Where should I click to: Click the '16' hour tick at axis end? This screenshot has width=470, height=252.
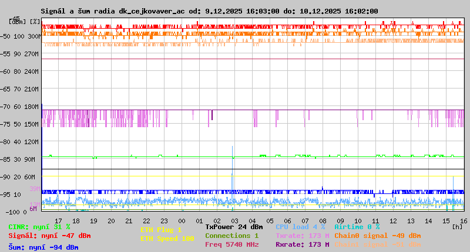[464, 221]
